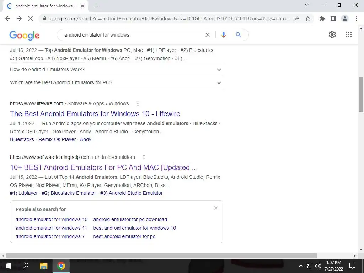364x273 pixels.
Task: Open more options for softwaretestinghelp result
Action: point(144,157)
